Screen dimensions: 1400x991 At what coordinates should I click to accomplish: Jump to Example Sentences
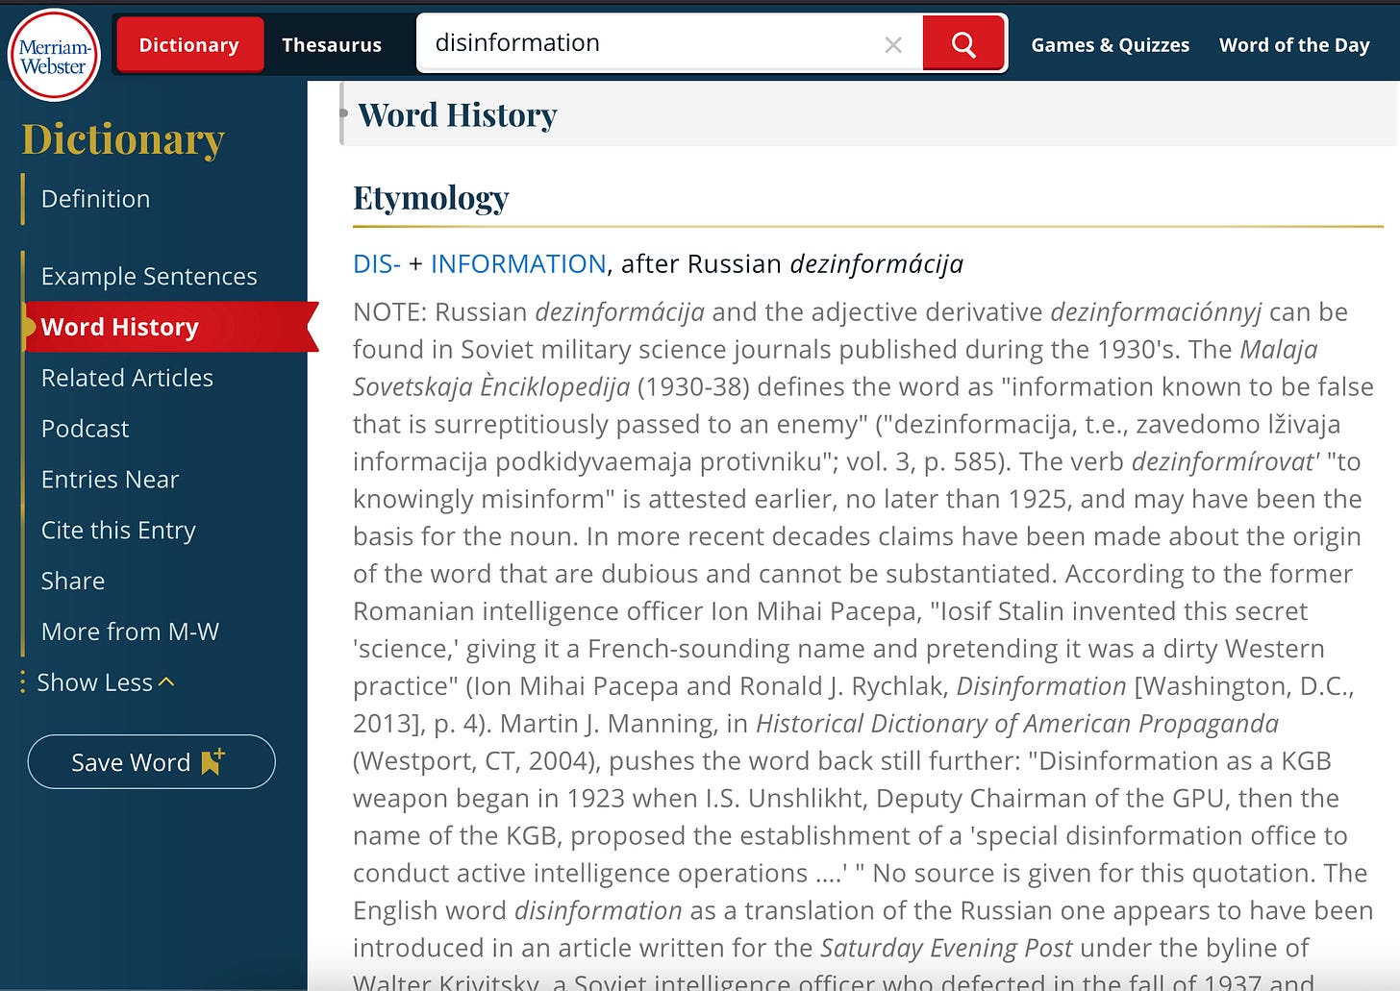click(149, 276)
